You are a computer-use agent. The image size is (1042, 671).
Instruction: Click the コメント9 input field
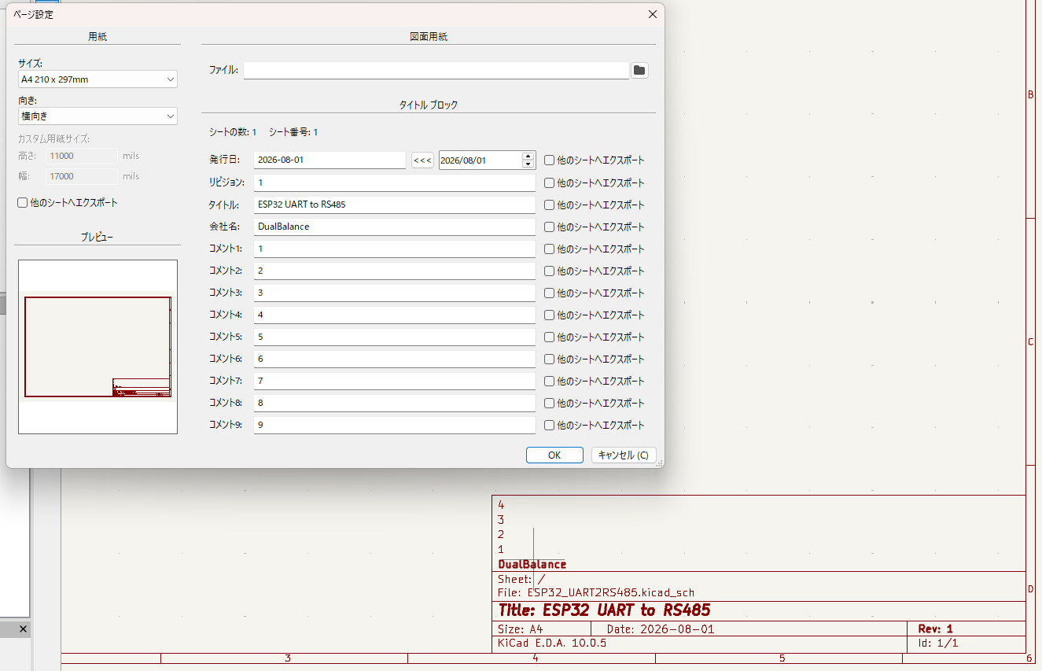(x=395, y=425)
